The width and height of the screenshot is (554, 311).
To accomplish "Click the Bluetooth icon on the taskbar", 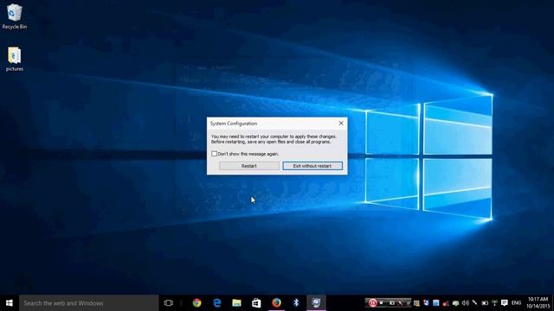I will (296, 303).
